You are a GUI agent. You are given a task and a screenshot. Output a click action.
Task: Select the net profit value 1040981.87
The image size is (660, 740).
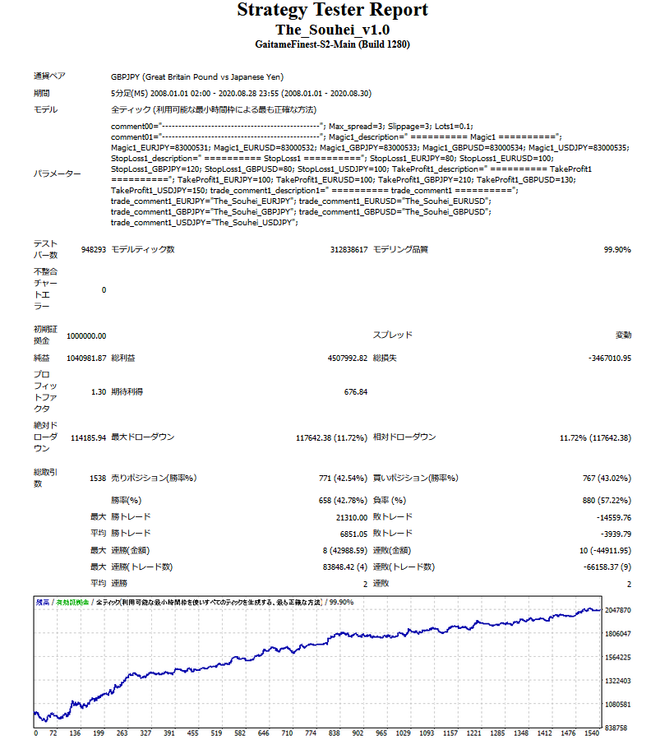point(86,359)
